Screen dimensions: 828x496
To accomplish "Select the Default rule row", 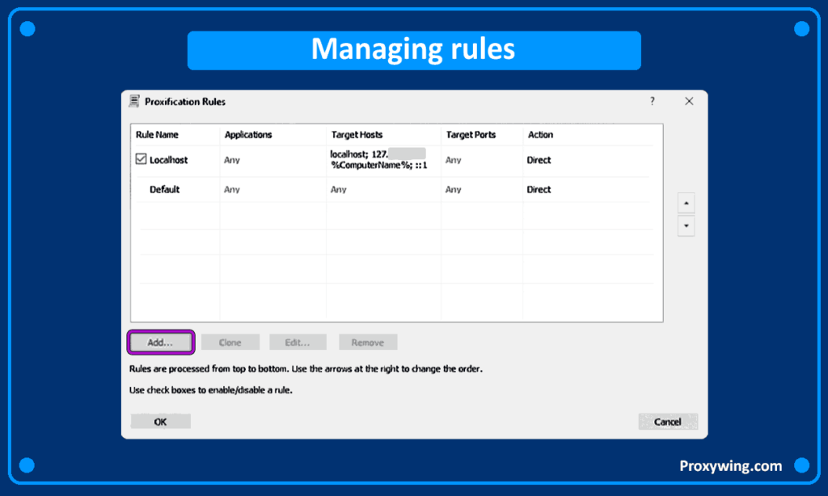I will pyautogui.click(x=164, y=190).
